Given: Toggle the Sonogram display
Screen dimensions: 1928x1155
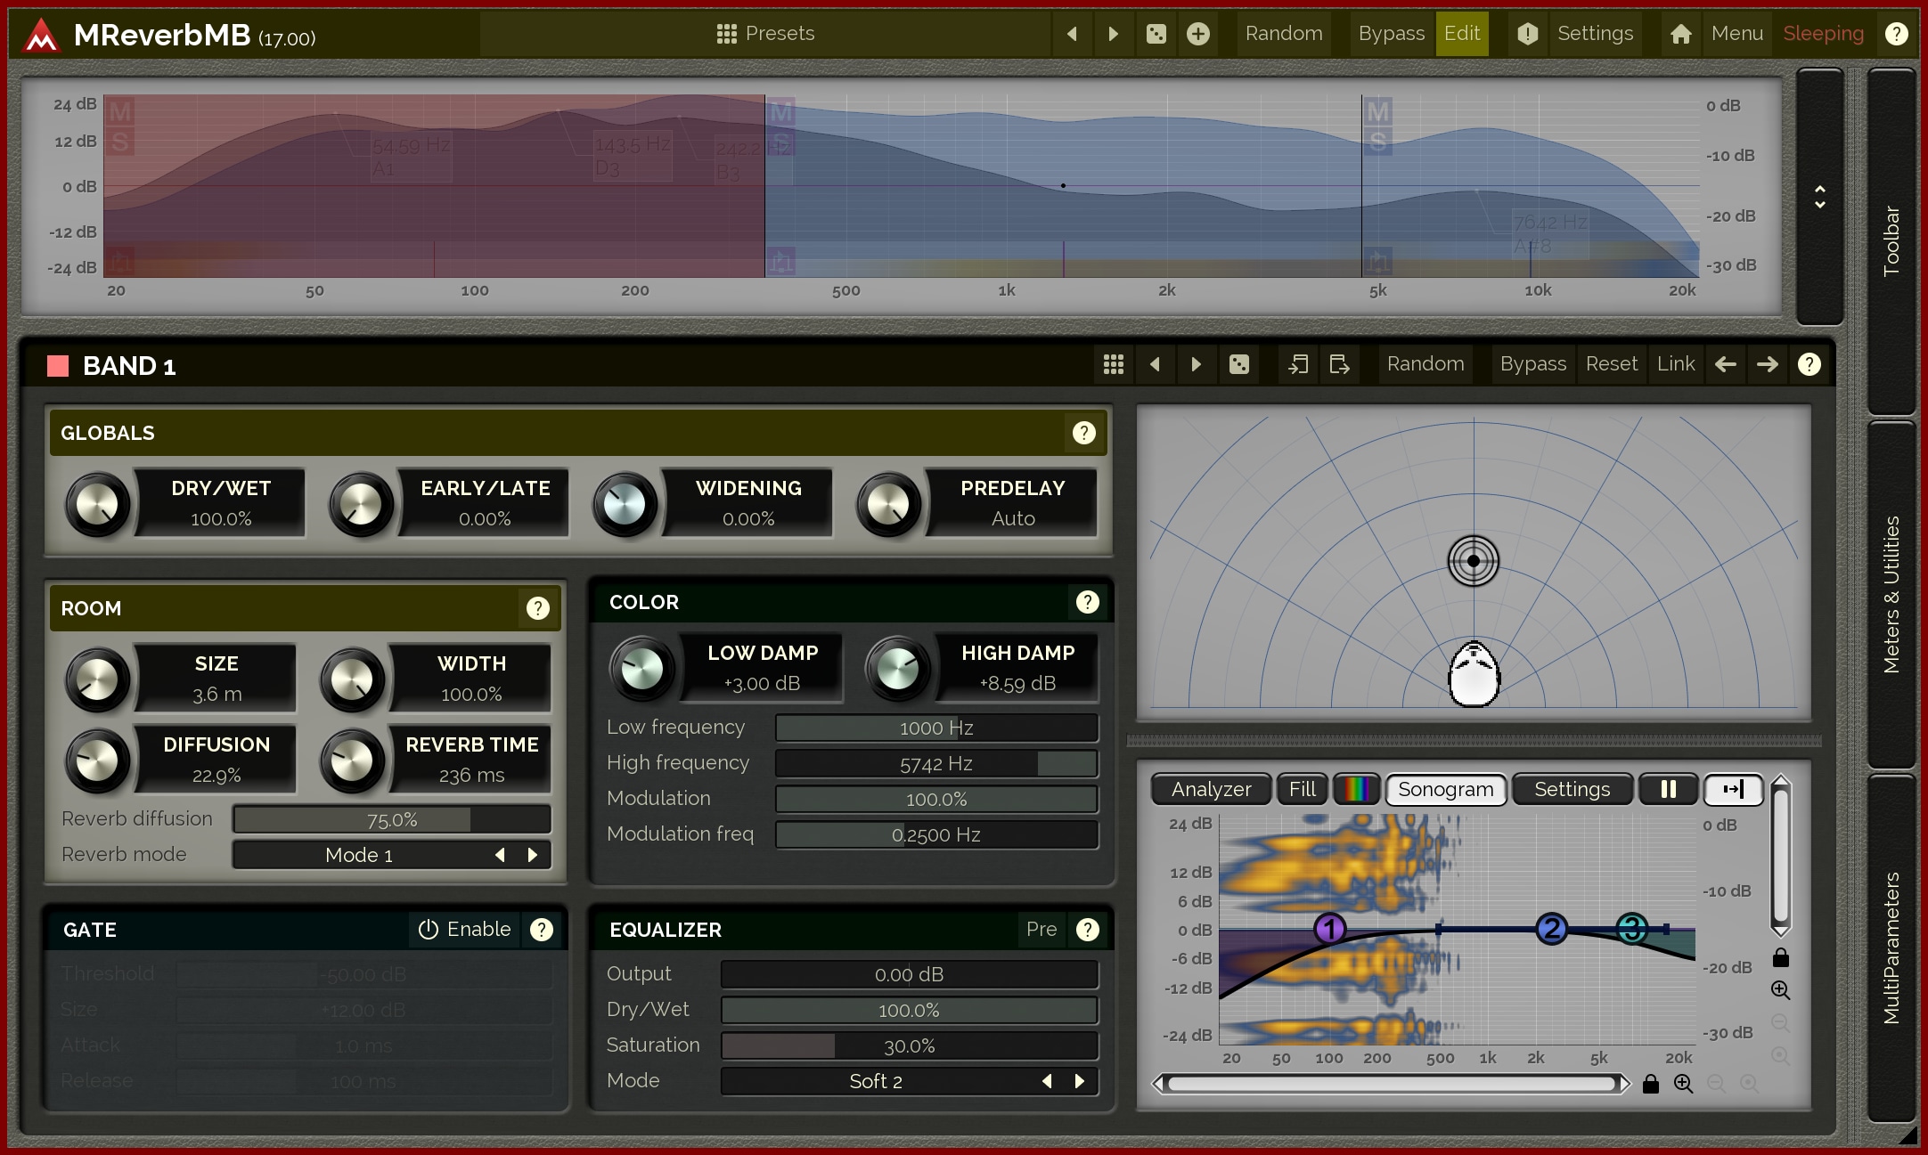Looking at the screenshot, I should click(1445, 789).
